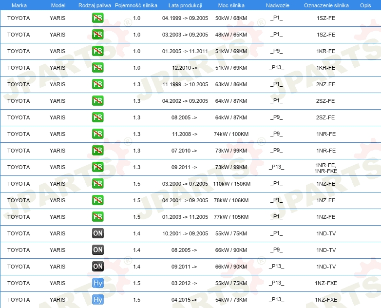This screenshot has width=381, height=308.
Task: Select the 1NR-FE, 1NR-FKE engine cell
Action: point(326,168)
